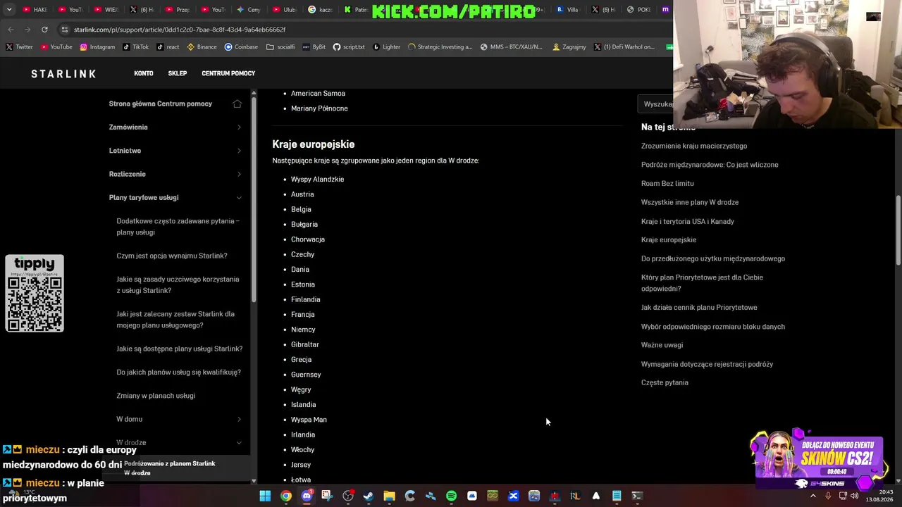
Task: Switch to the Ceny browser tab
Action: pyautogui.click(x=249, y=10)
